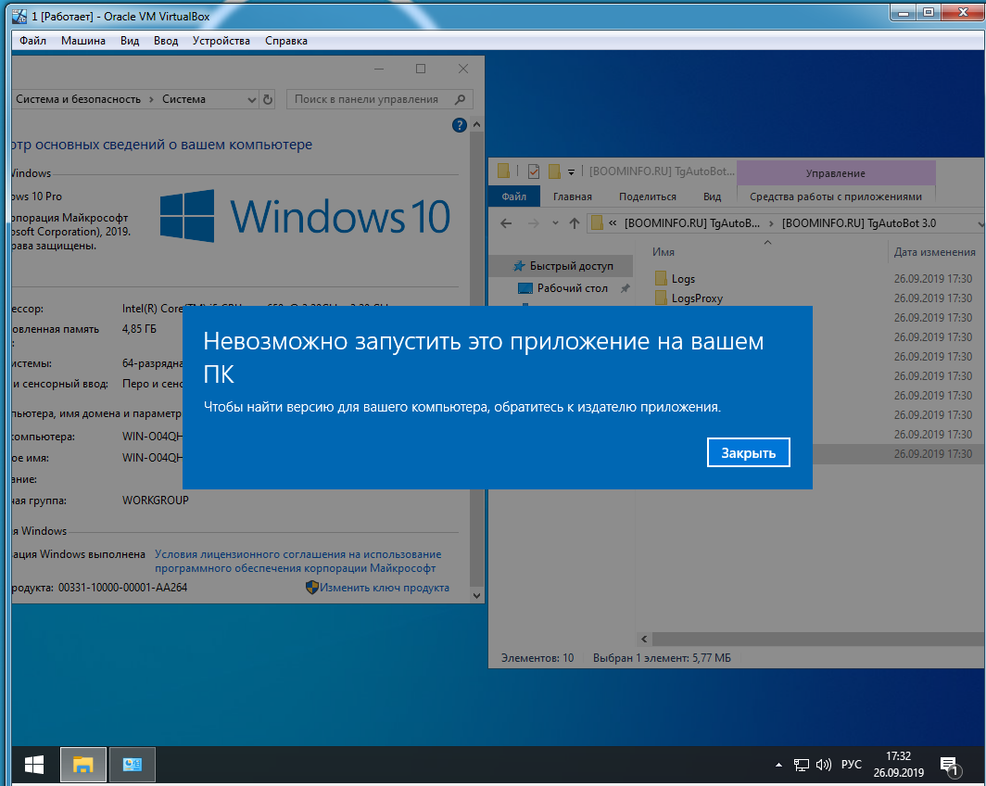Open the Microsoft license terms link
986x786 pixels.
[298, 561]
